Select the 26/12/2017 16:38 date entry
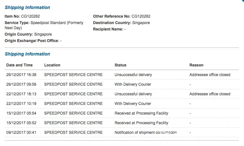This screenshot has width=244, height=146. [21, 75]
